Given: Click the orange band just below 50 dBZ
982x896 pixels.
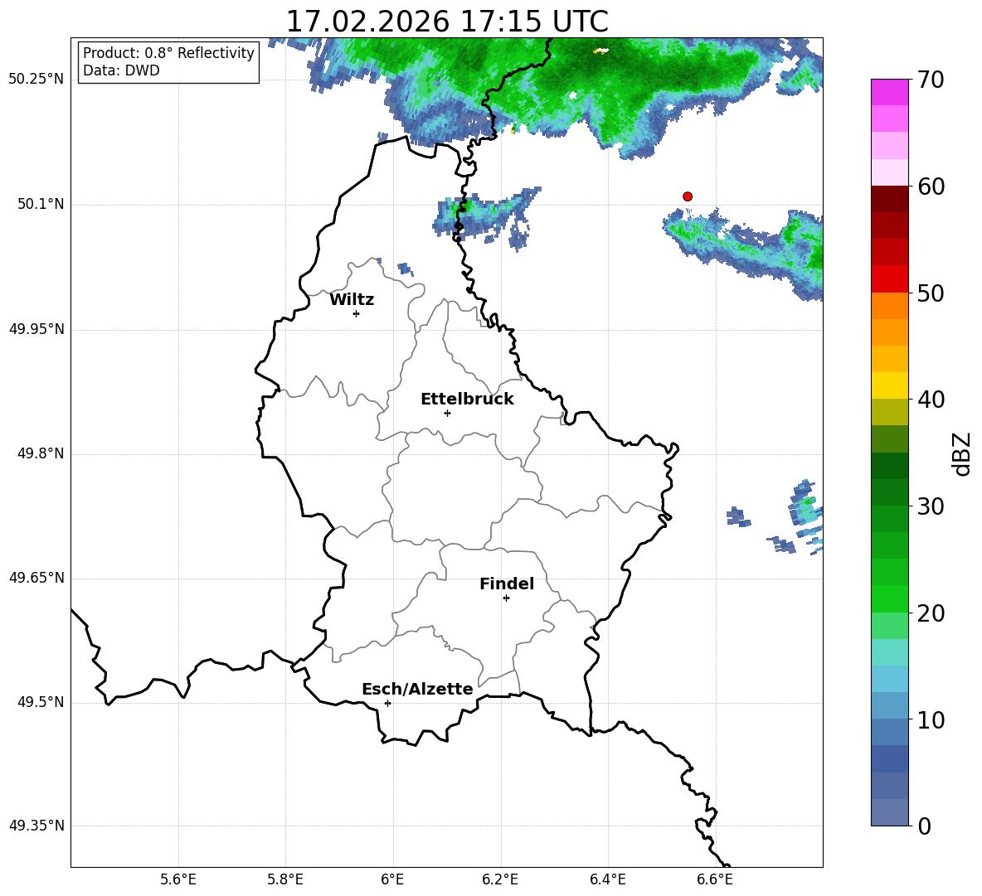Looking at the screenshot, I should coord(889,306).
